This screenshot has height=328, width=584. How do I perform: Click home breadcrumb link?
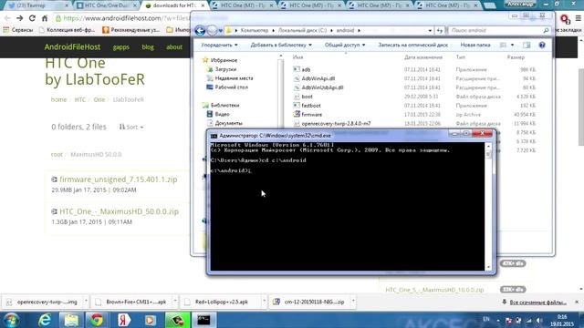58,99
